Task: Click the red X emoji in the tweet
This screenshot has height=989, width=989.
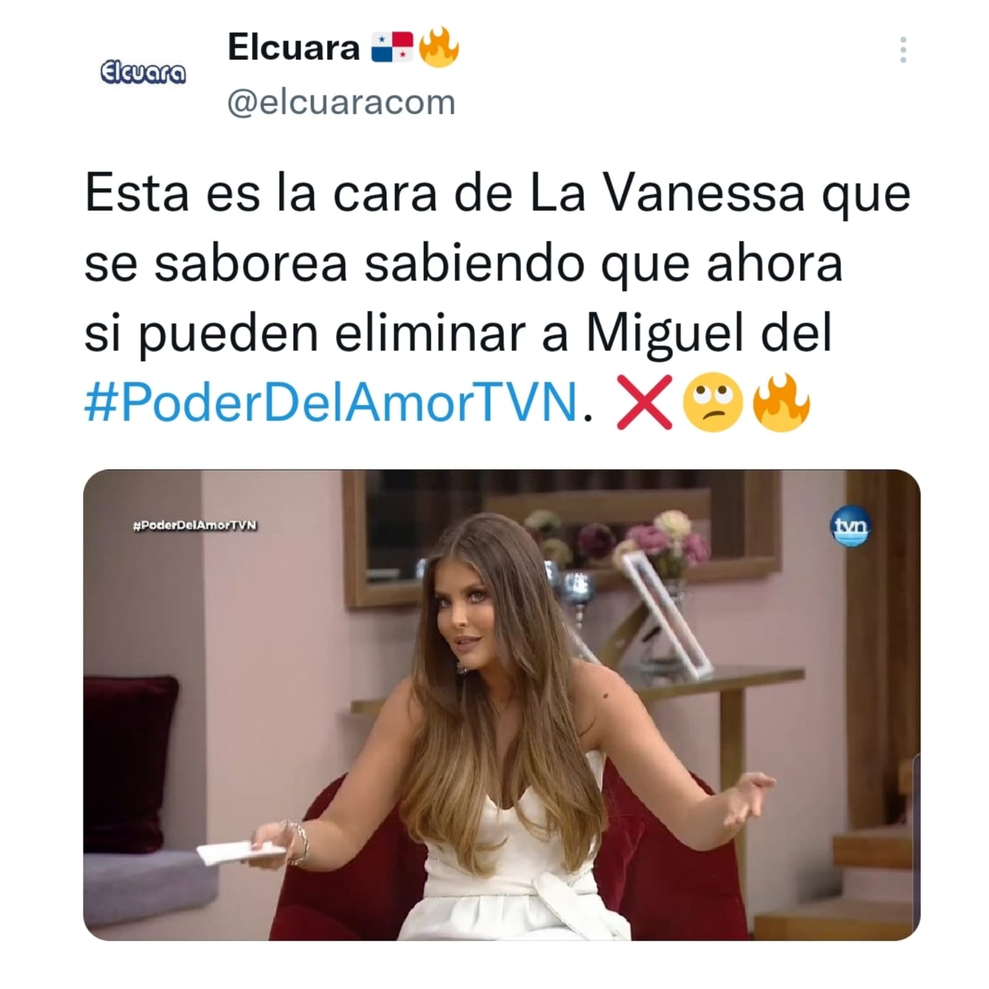Action: click(644, 402)
